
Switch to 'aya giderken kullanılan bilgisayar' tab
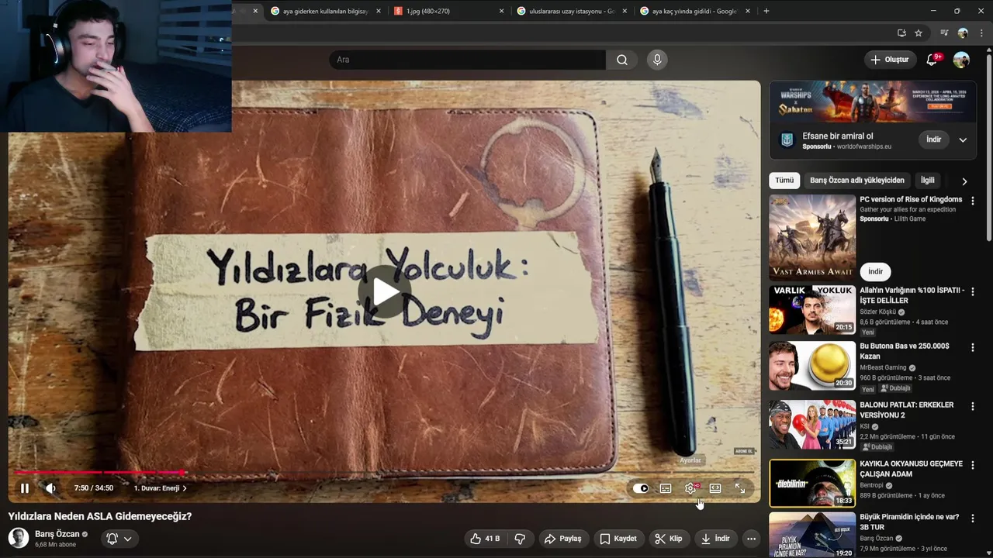pos(325,11)
